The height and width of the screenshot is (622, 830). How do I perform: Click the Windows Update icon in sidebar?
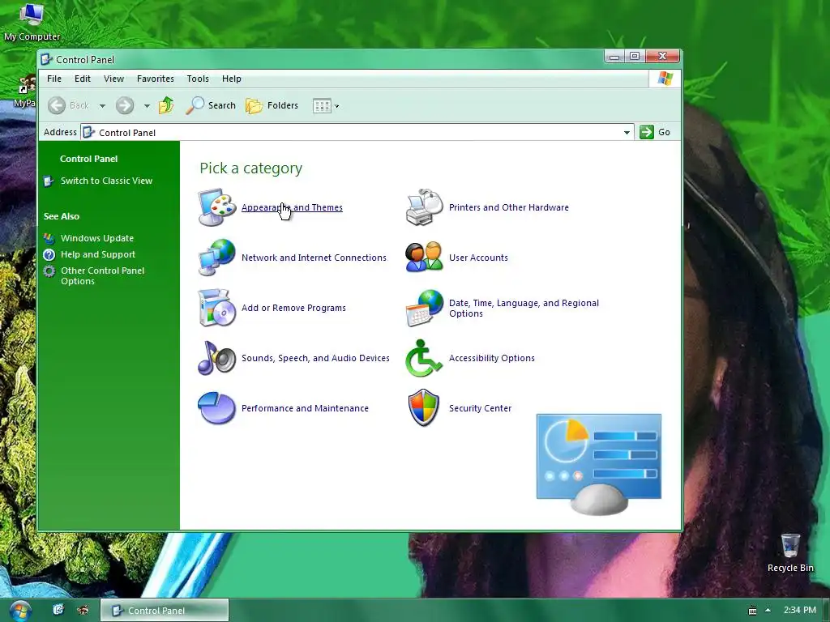(49, 239)
